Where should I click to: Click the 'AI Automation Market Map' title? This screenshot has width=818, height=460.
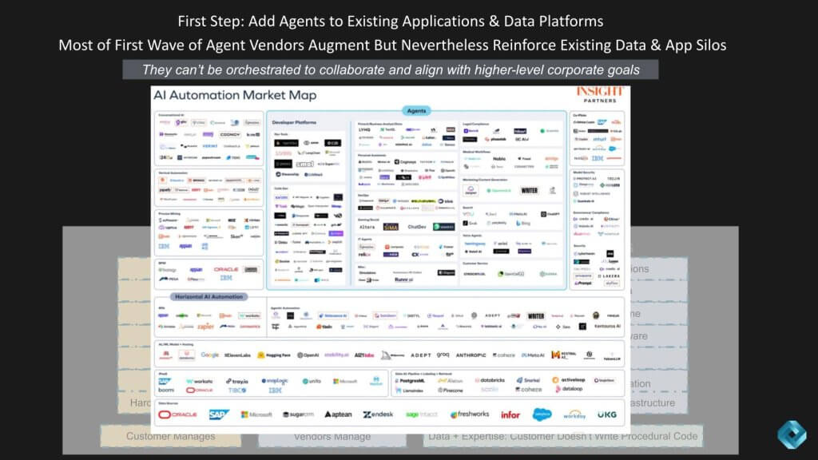pos(235,95)
